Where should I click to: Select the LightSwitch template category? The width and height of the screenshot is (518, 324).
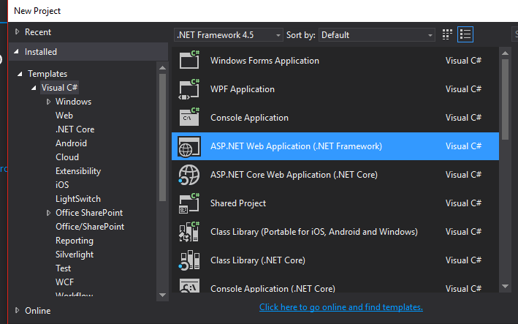pos(78,199)
